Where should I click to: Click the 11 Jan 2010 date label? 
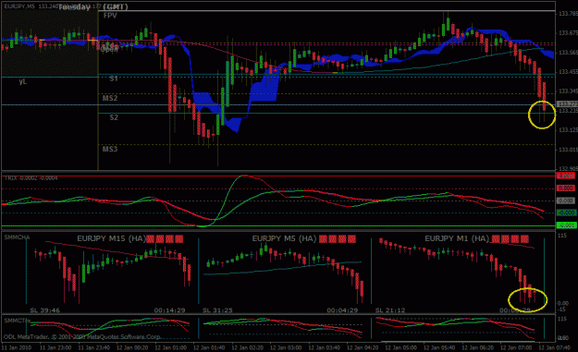pyautogui.click(x=17, y=347)
